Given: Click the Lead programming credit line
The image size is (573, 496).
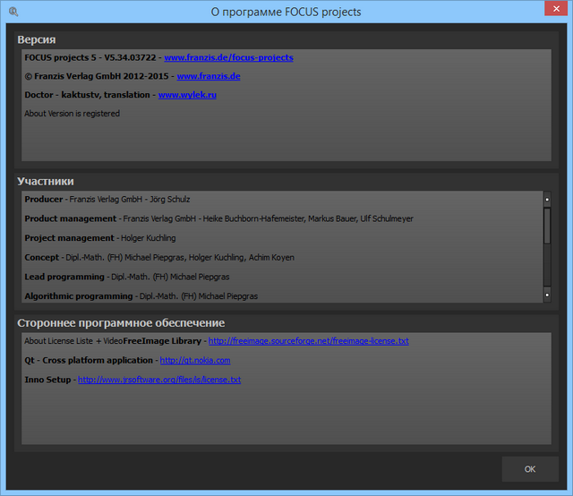Looking at the screenshot, I should [x=127, y=277].
